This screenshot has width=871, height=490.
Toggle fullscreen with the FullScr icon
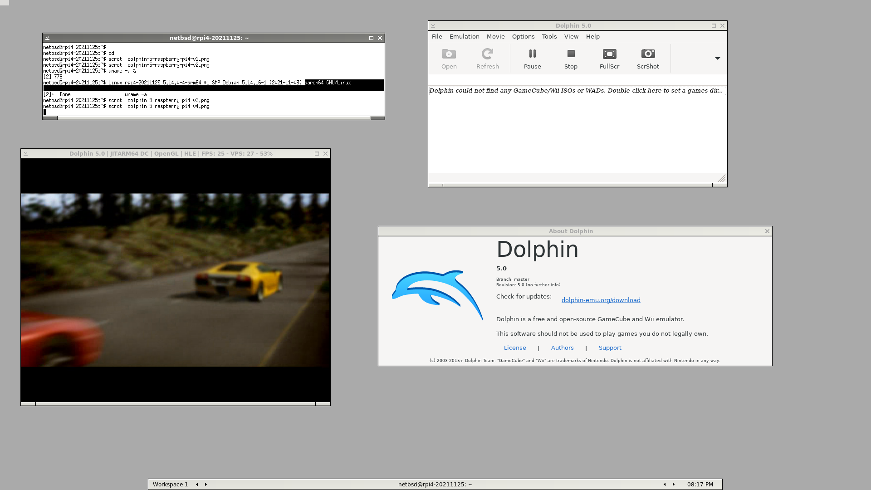(609, 59)
